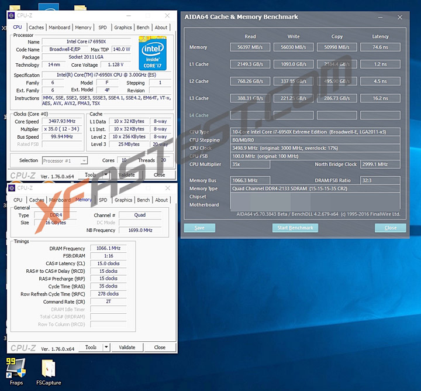
Task: Open the Bench tab in the lower CPU-Z window
Action: (x=143, y=200)
